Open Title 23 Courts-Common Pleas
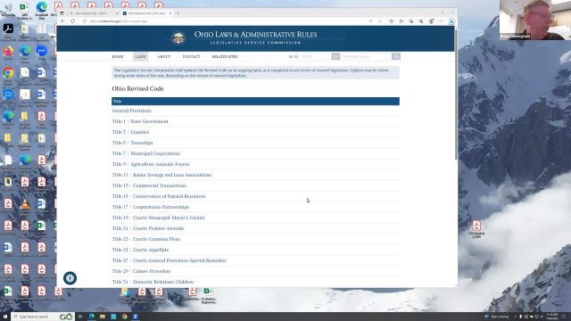The image size is (571, 321). coord(146,239)
